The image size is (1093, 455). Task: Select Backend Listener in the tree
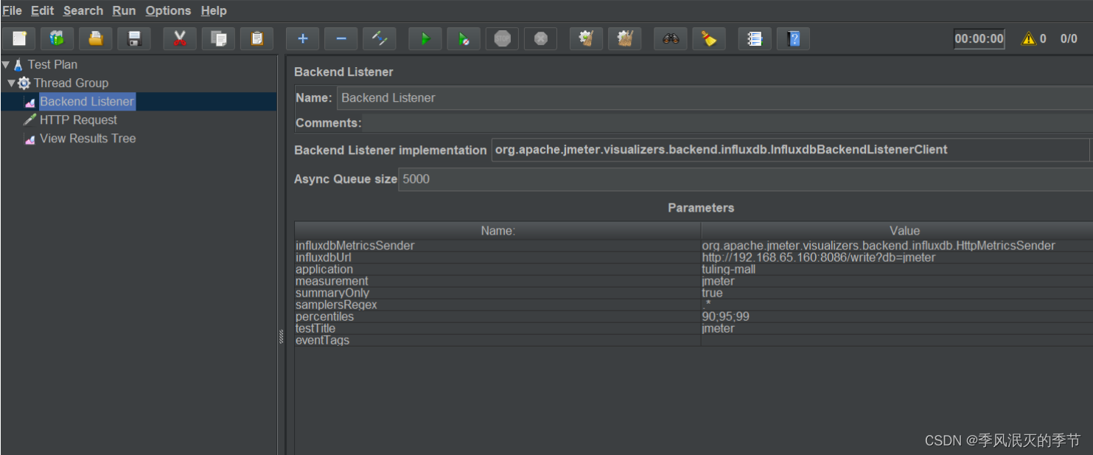click(x=87, y=102)
